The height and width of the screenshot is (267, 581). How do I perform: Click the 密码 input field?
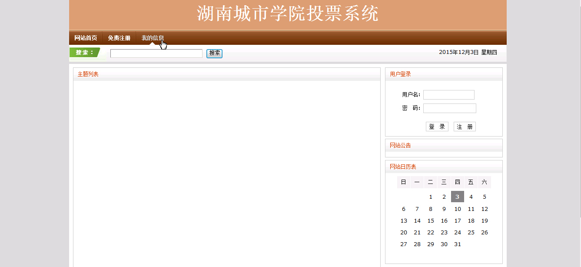pos(450,108)
